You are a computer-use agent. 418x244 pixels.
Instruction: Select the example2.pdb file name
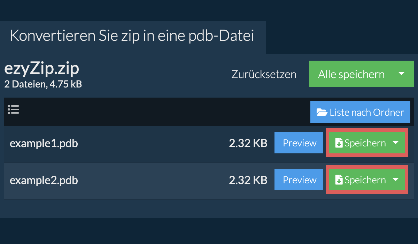click(44, 180)
